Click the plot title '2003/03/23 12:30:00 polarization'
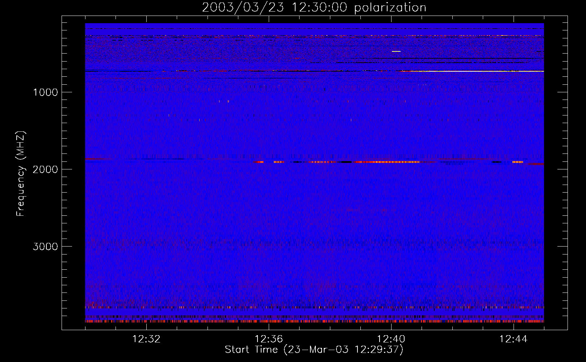 [314, 8]
